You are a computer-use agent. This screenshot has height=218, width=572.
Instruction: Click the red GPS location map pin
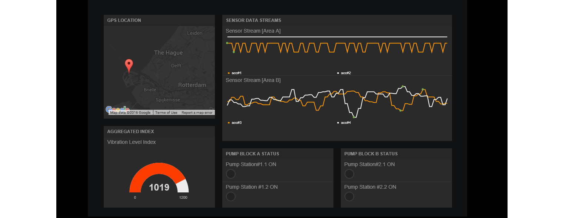point(129,66)
